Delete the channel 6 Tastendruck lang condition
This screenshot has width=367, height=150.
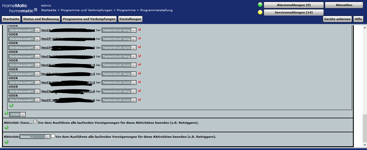coord(140,91)
